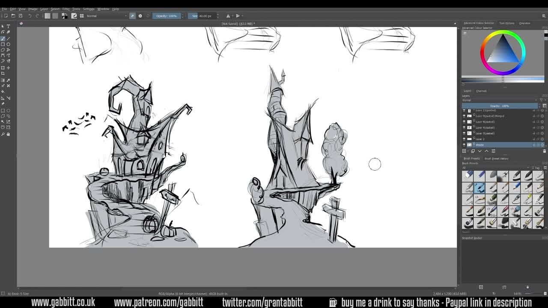Open the brush blending mode dropdown
548x308 pixels.
[x=106, y=16]
